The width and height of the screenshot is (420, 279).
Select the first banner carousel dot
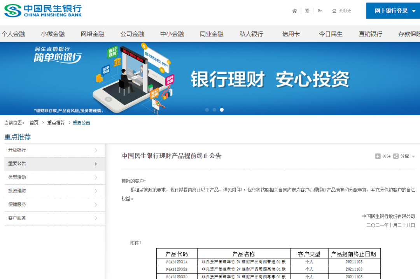(207, 110)
